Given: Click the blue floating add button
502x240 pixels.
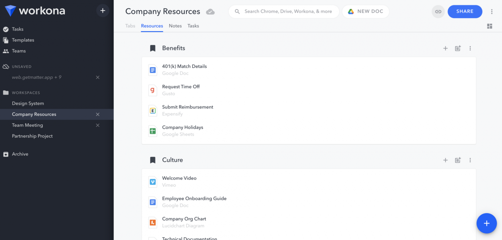Looking at the screenshot, I should click(487, 223).
